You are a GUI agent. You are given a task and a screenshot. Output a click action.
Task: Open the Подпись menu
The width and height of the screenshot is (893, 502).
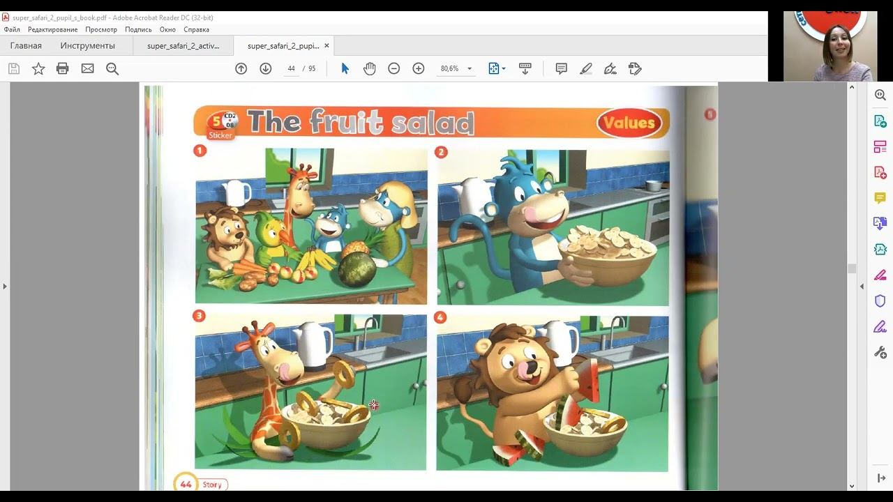[138, 29]
